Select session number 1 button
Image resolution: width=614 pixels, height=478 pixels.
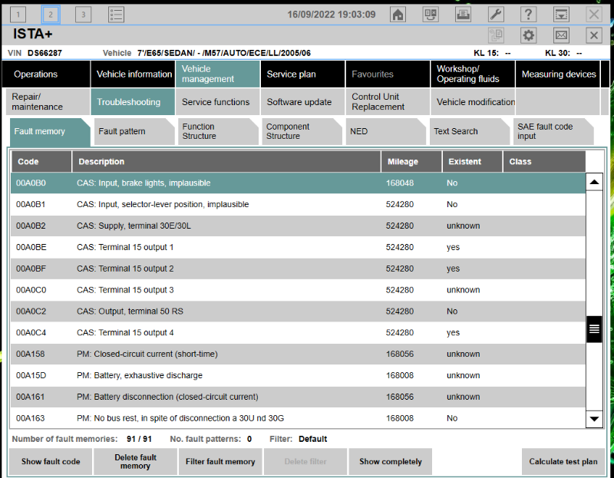18,15
